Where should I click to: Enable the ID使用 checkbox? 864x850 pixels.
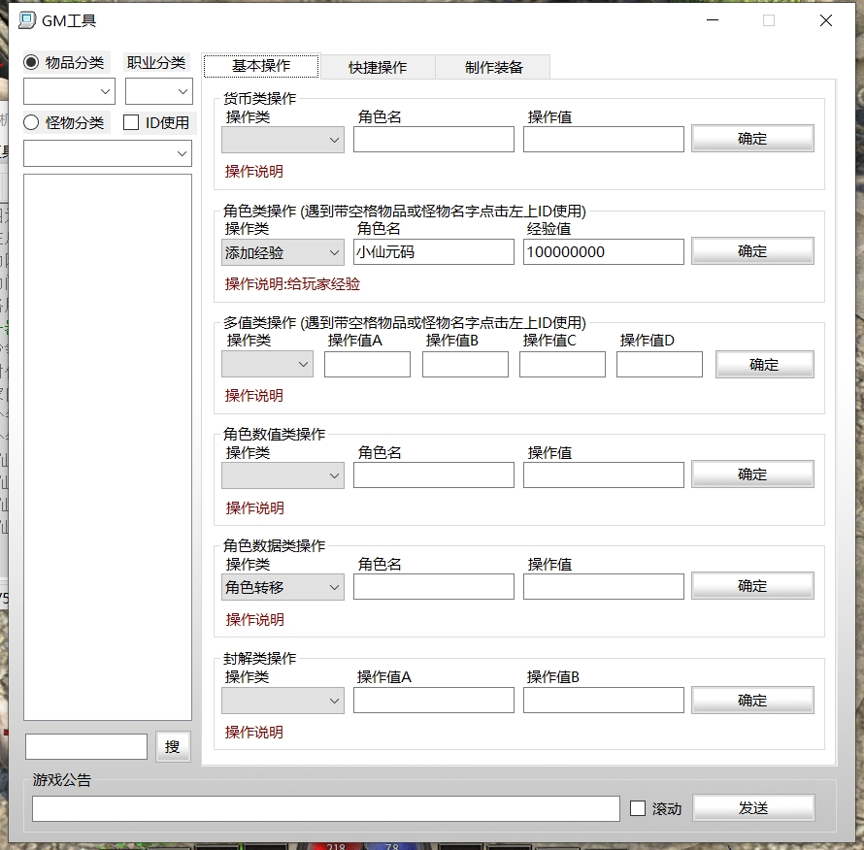(x=131, y=122)
